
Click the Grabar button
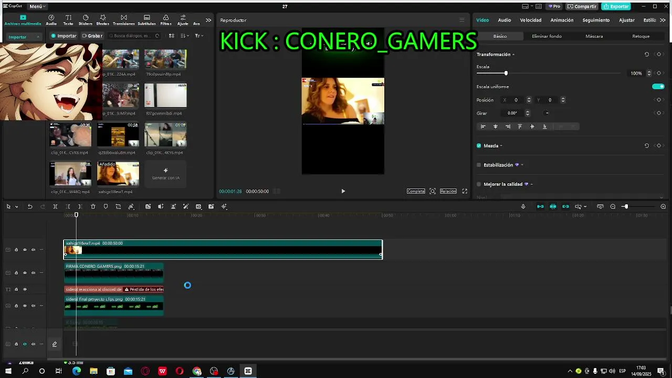click(92, 36)
